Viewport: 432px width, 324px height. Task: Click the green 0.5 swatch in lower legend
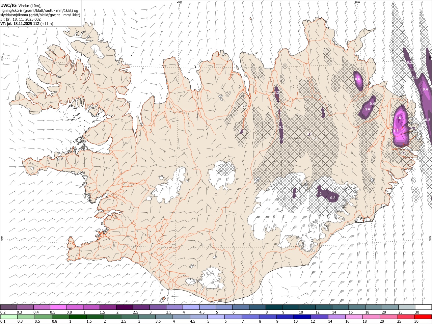coord(43,317)
